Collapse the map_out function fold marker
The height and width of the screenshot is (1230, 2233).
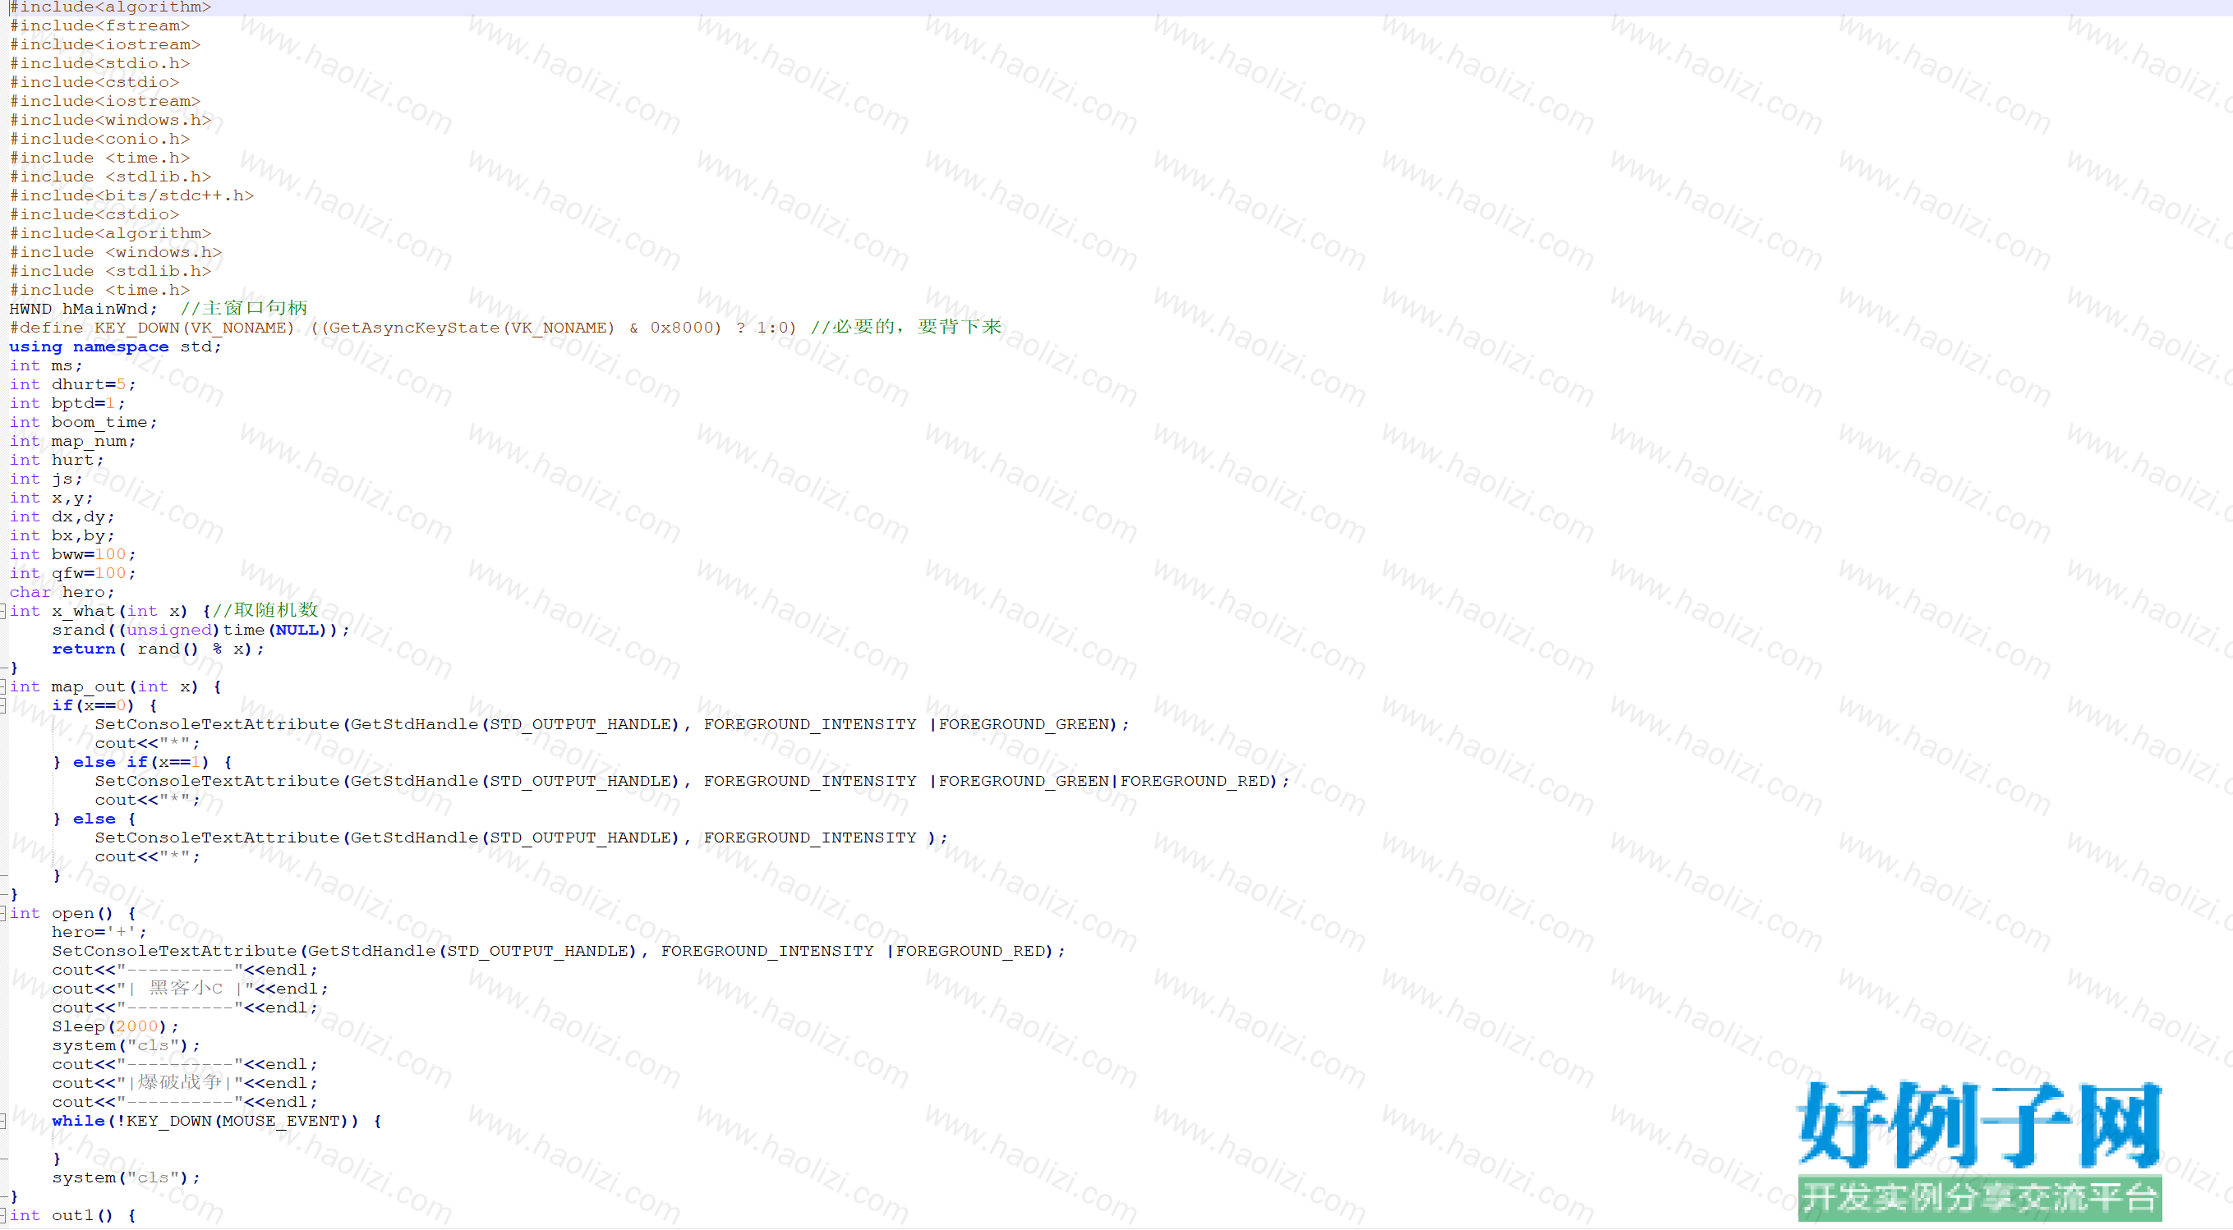pos(3,687)
